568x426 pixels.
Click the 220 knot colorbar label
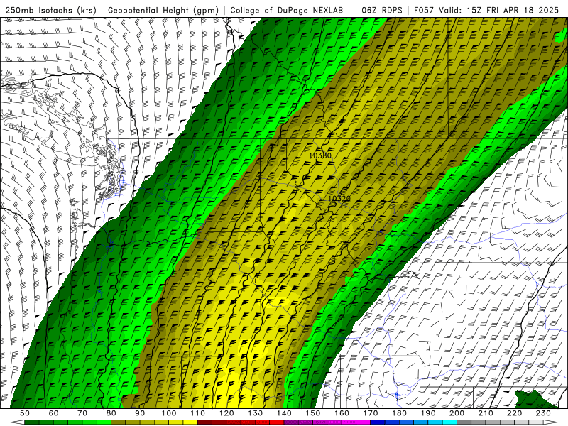514,413
